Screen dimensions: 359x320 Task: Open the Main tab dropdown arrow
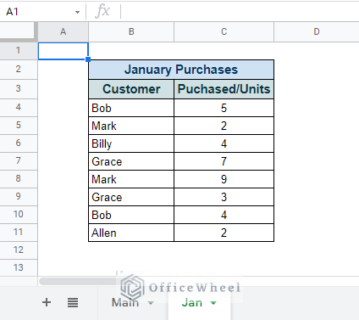point(151,303)
